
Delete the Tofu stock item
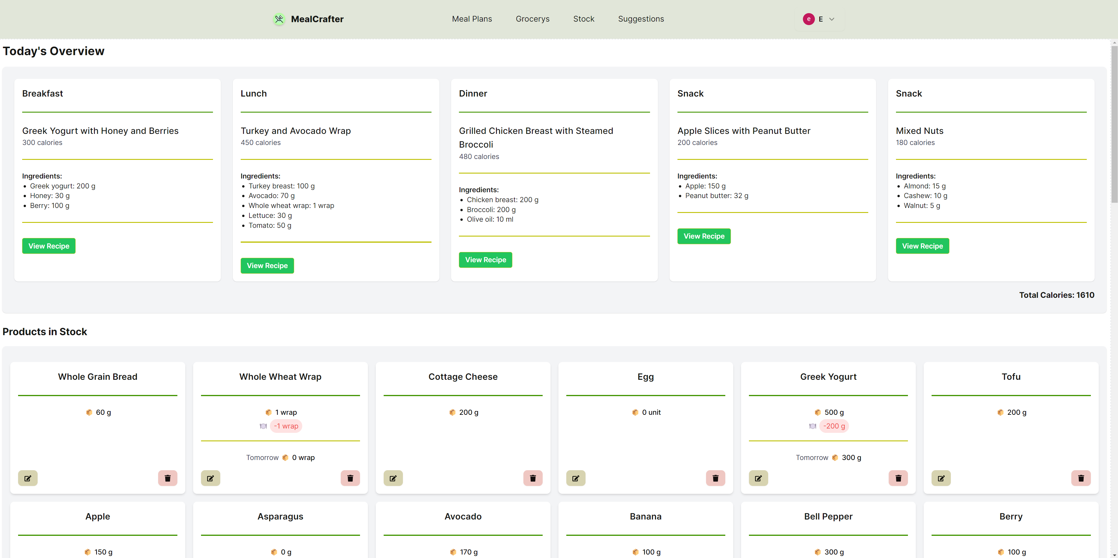coord(1081,478)
